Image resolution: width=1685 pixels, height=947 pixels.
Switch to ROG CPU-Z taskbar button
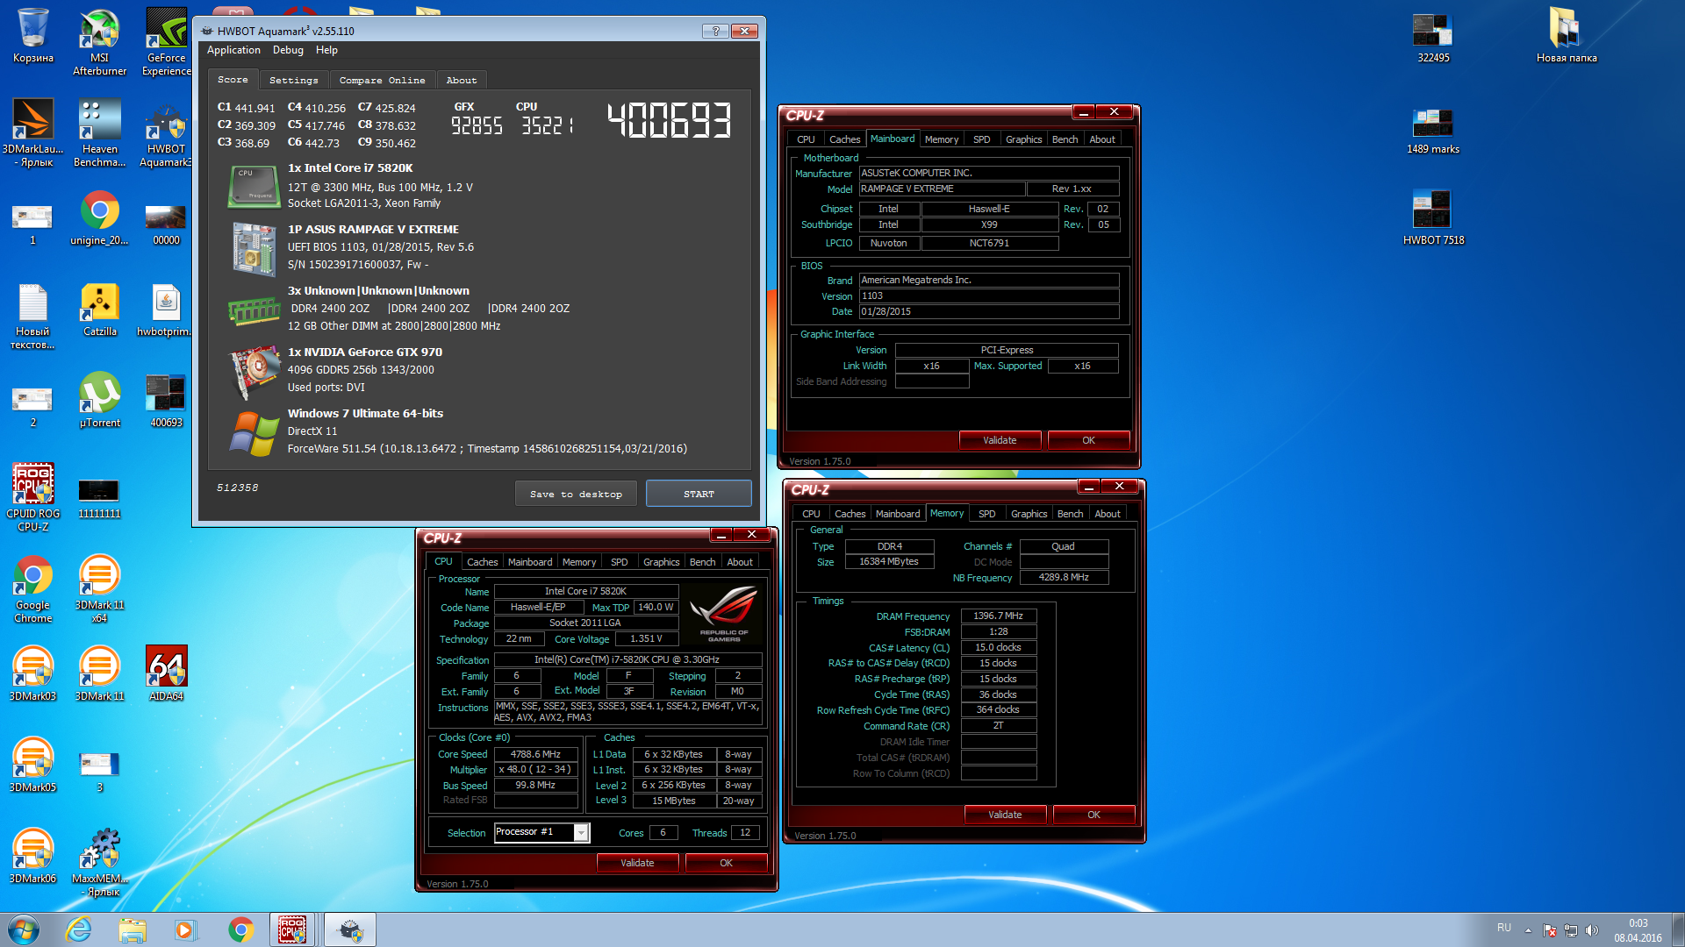pos(292,929)
